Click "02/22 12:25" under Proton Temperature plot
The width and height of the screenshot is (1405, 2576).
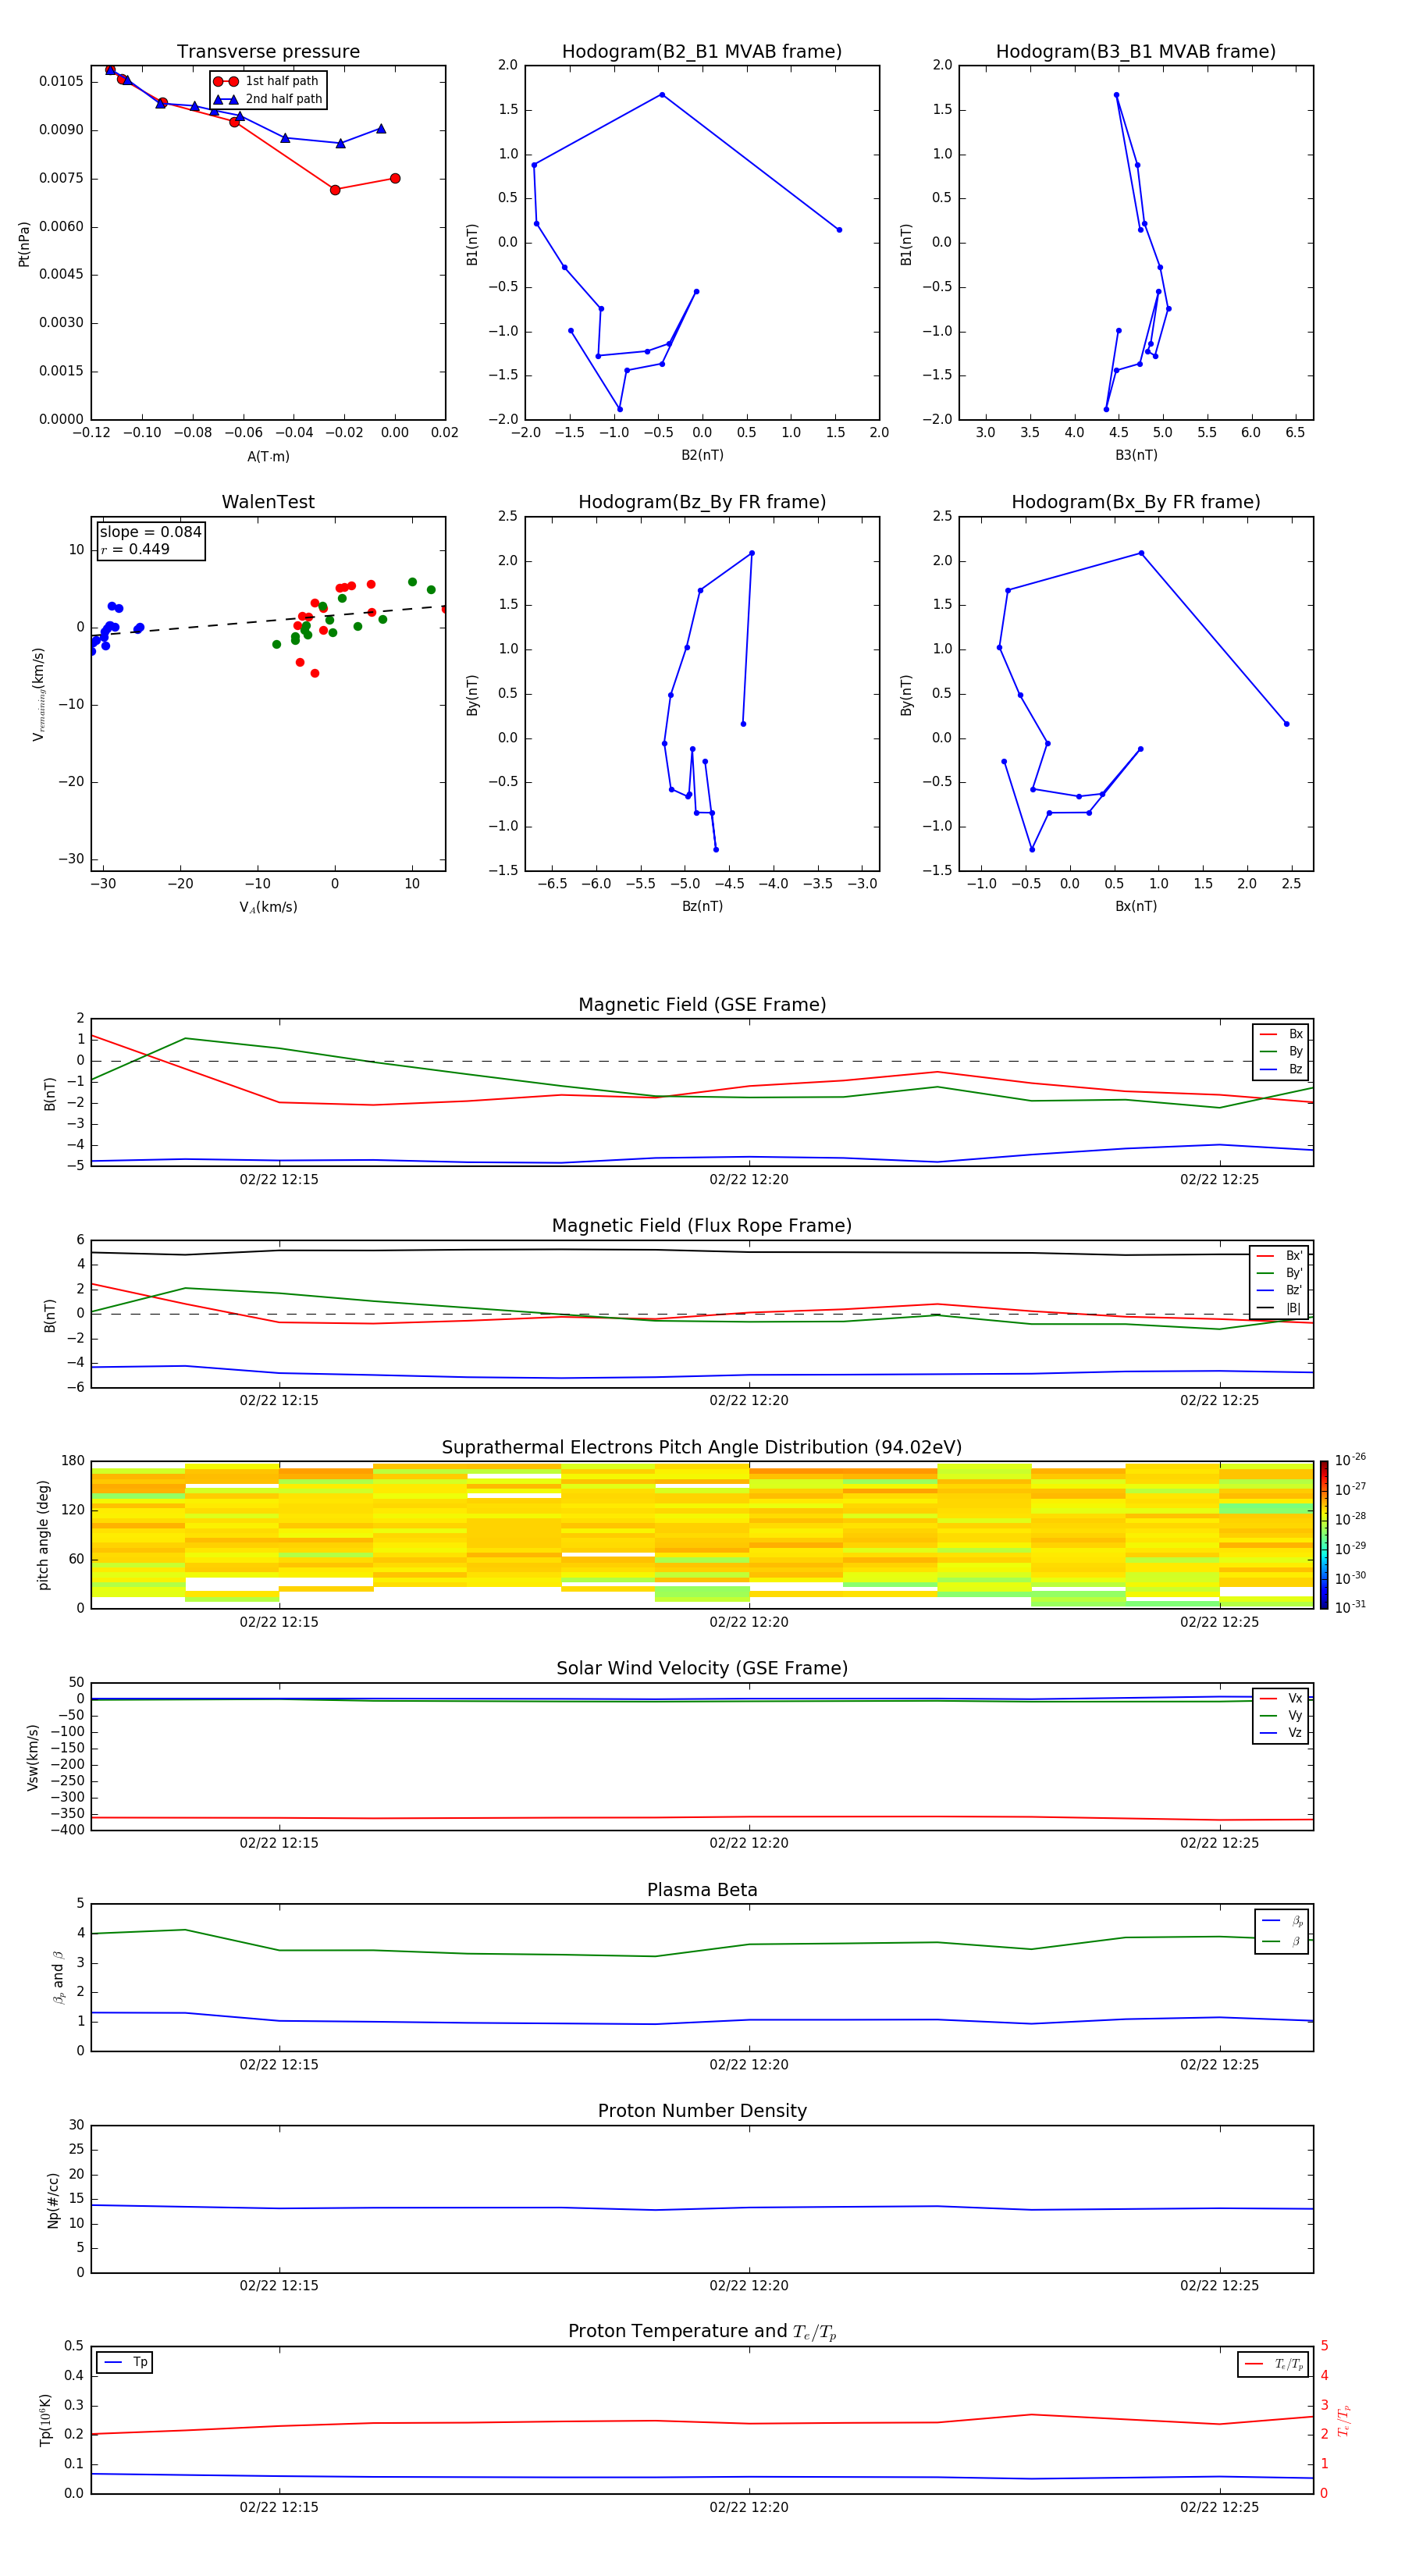pos(1219,2507)
